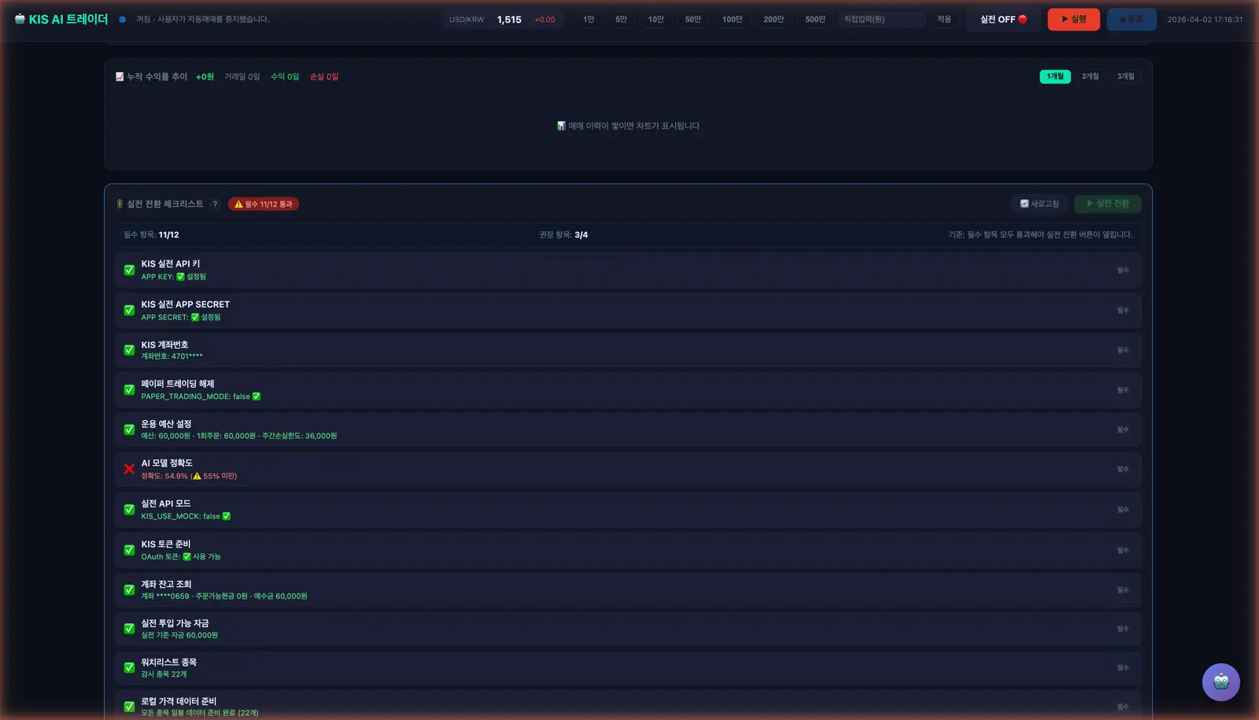Click the green check icon for KIS 토큰 준비
This screenshot has height=720, width=1259.
[x=129, y=550]
